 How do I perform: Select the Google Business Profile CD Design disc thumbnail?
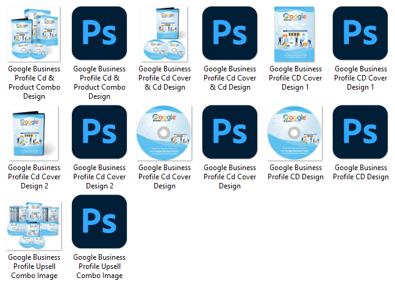click(294, 133)
